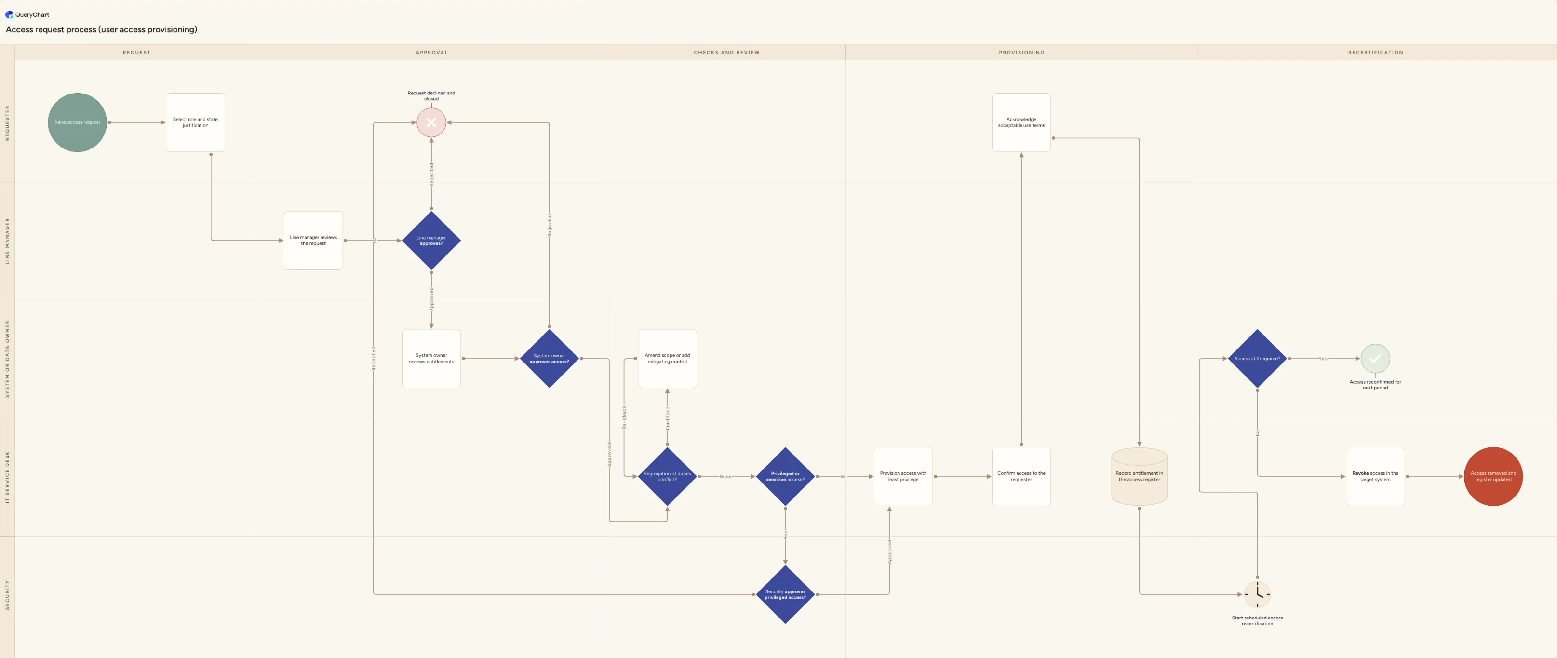Image resolution: width=1557 pixels, height=658 pixels.
Task: Select 'Confirm access to the requester' box
Action: [1021, 477]
